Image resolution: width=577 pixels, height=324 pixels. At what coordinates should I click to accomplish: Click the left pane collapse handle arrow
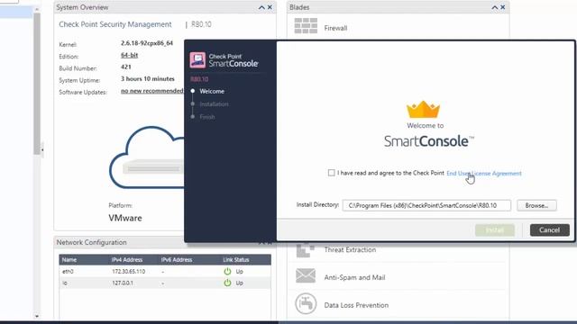42,150
